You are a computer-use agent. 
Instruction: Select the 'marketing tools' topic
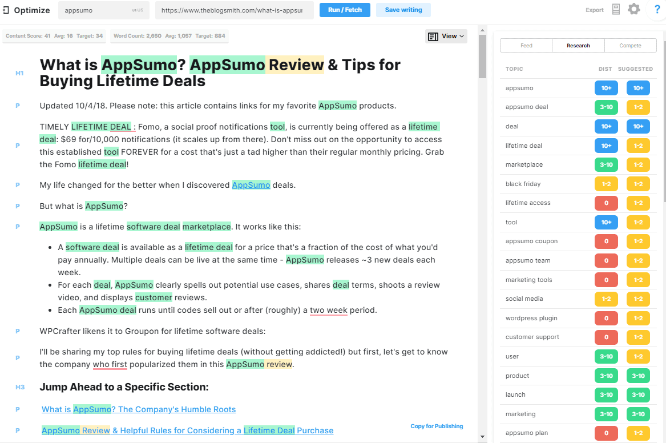(x=578, y=280)
